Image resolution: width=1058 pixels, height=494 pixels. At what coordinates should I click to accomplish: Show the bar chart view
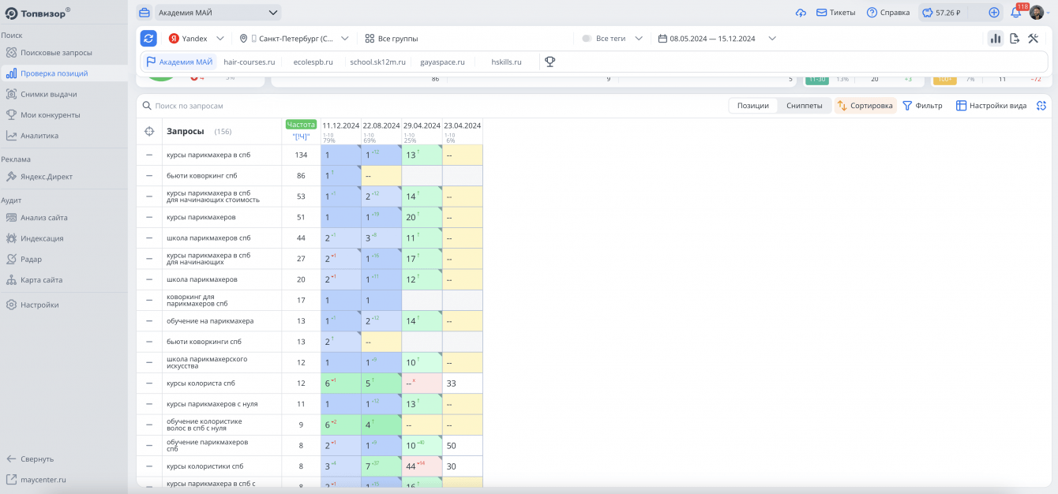coord(995,38)
